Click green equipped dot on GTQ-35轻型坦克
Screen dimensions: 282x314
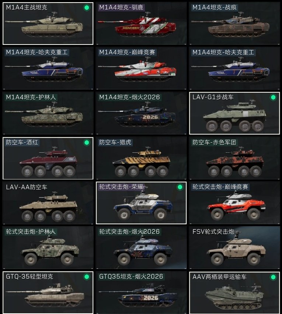pyautogui.click(x=87, y=277)
